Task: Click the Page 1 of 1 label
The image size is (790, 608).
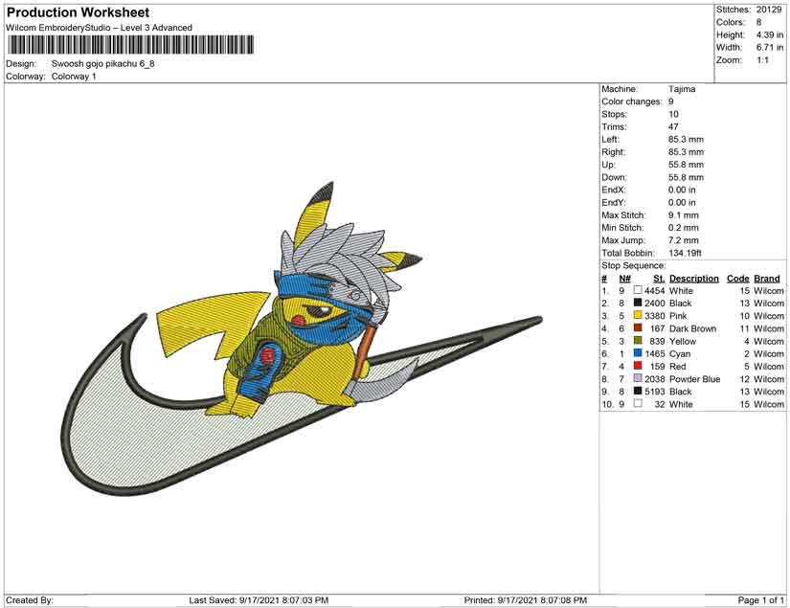Action: tap(760, 600)
